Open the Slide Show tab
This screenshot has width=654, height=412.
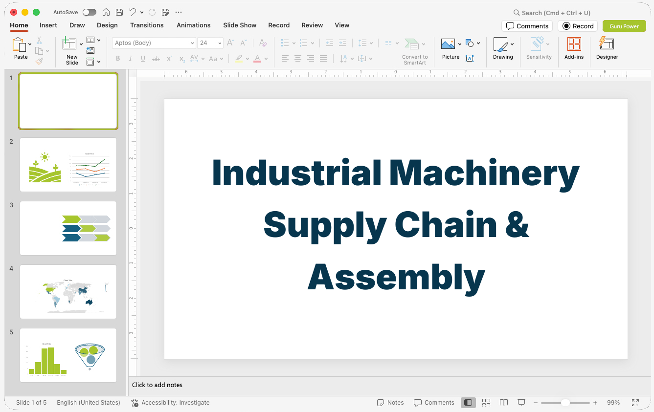tap(240, 25)
